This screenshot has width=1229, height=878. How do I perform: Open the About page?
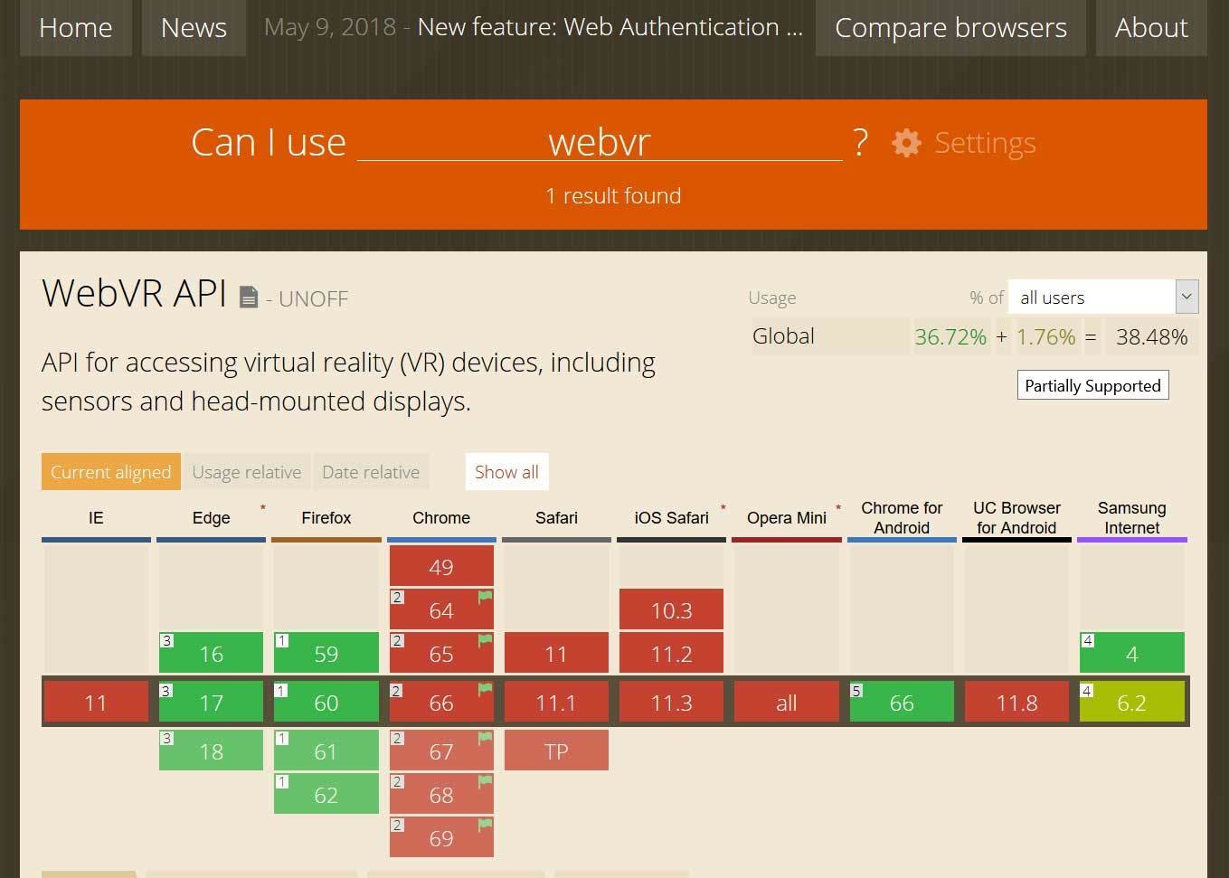coord(1151,28)
